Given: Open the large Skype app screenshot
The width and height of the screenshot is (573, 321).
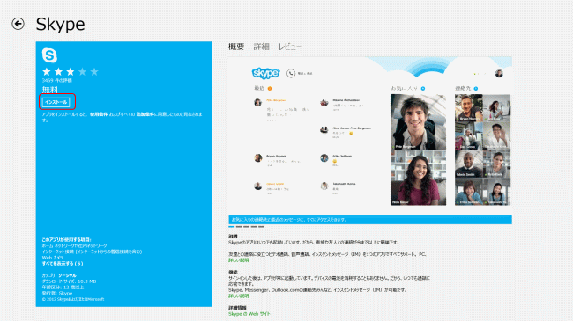Looking at the screenshot, I should point(370,135).
